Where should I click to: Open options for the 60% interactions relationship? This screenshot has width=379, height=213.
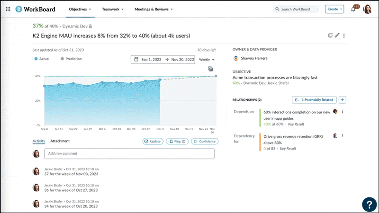pyautogui.click(x=342, y=112)
